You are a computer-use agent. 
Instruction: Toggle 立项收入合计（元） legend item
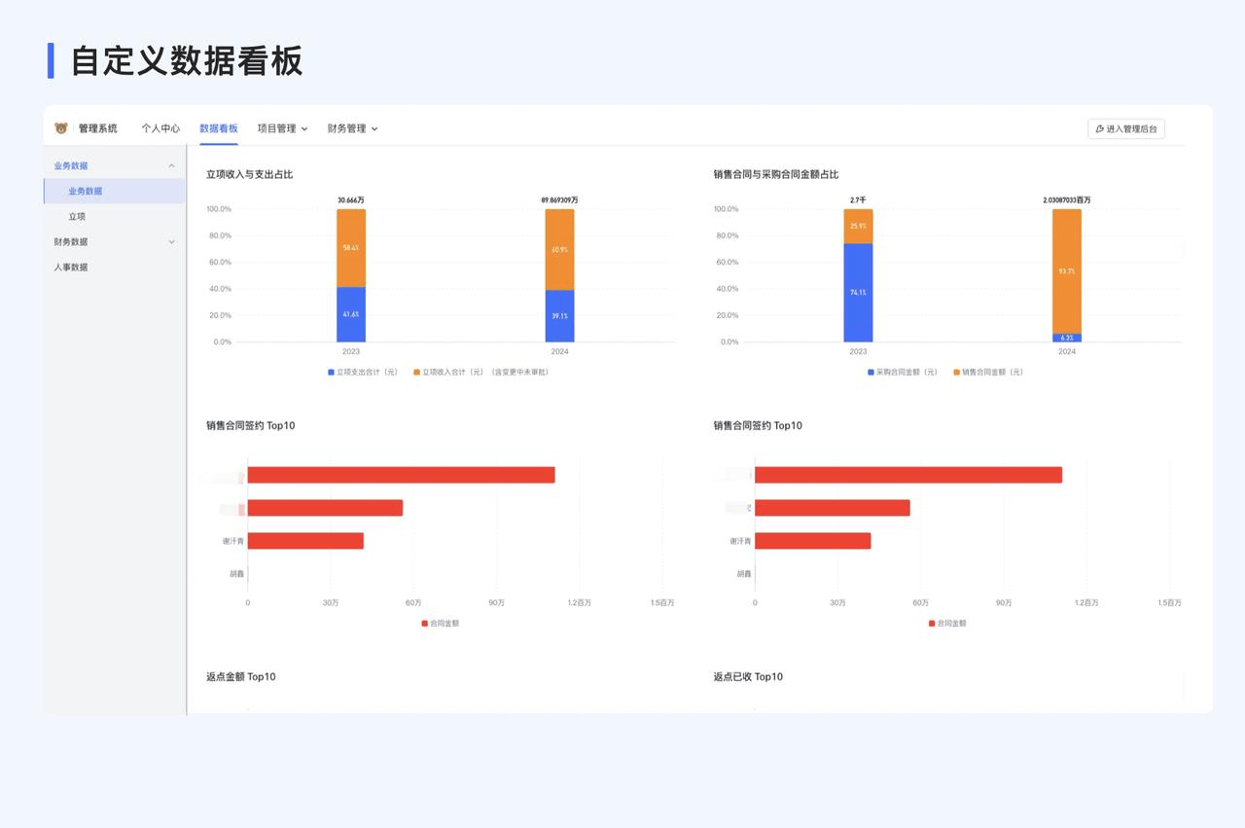coord(481,372)
